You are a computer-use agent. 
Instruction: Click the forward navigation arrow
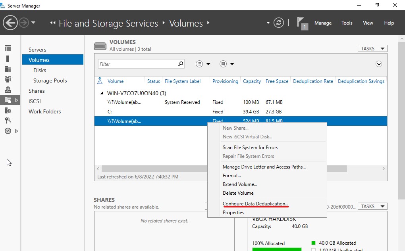tap(24, 23)
